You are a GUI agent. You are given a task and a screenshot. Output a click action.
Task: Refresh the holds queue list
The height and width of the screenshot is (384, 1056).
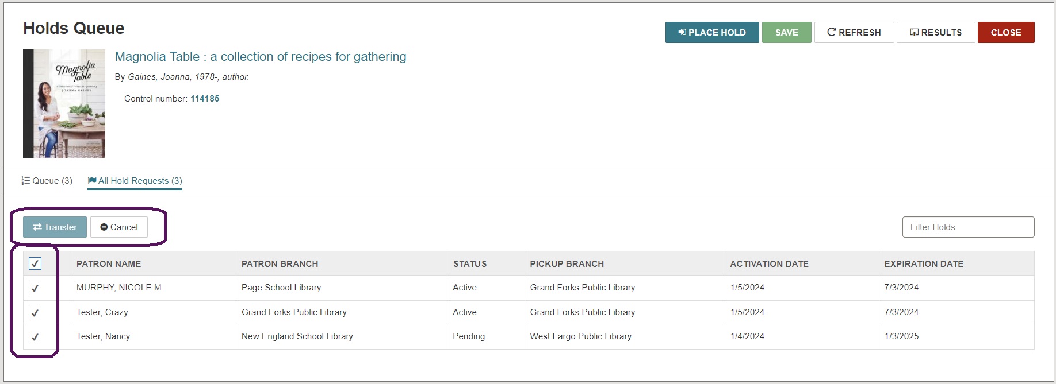pyautogui.click(x=854, y=33)
